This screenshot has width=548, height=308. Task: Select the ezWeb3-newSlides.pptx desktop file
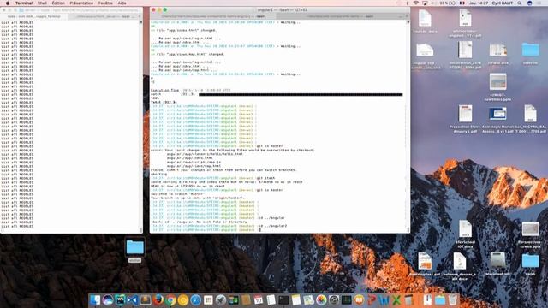tap(497, 82)
